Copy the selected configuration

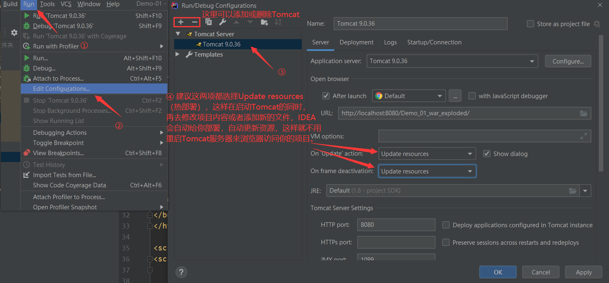click(x=209, y=22)
